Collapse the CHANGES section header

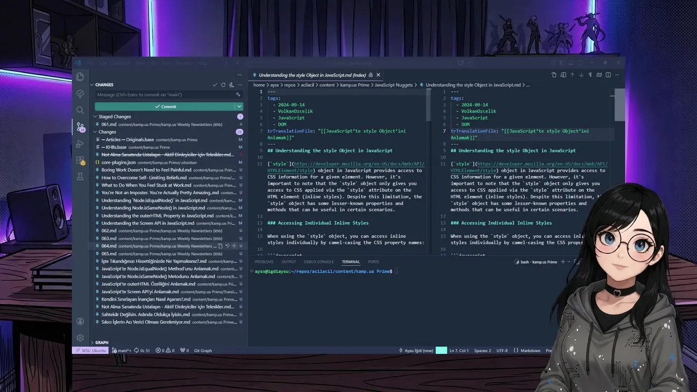104,85
